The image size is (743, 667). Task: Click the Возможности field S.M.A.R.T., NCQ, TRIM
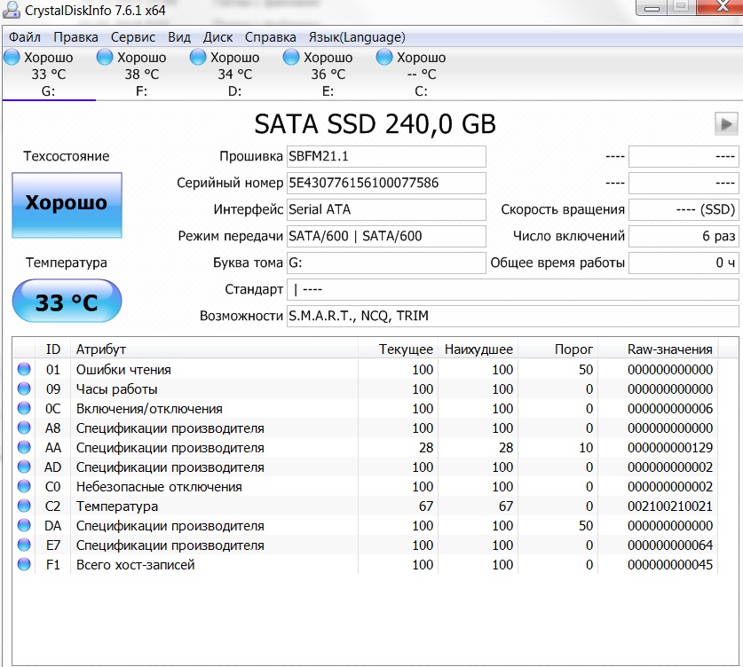tap(513, 316)
